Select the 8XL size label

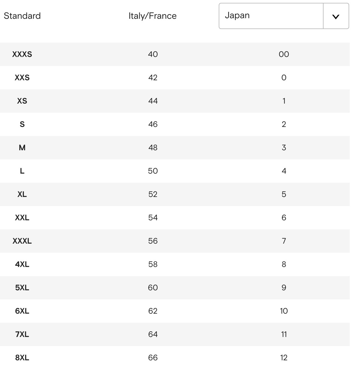22,357
